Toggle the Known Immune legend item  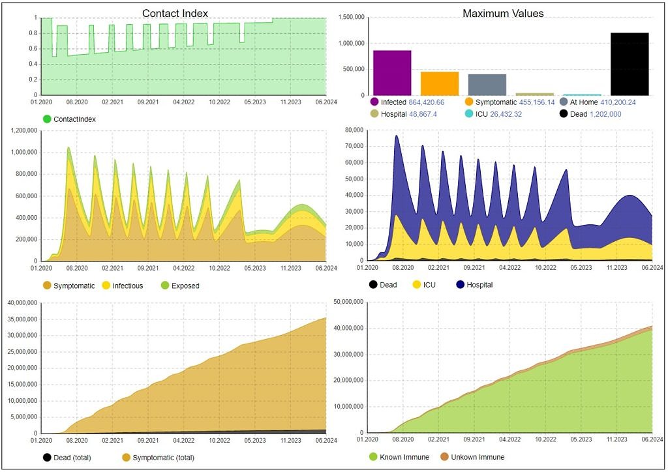coord(399,457)
